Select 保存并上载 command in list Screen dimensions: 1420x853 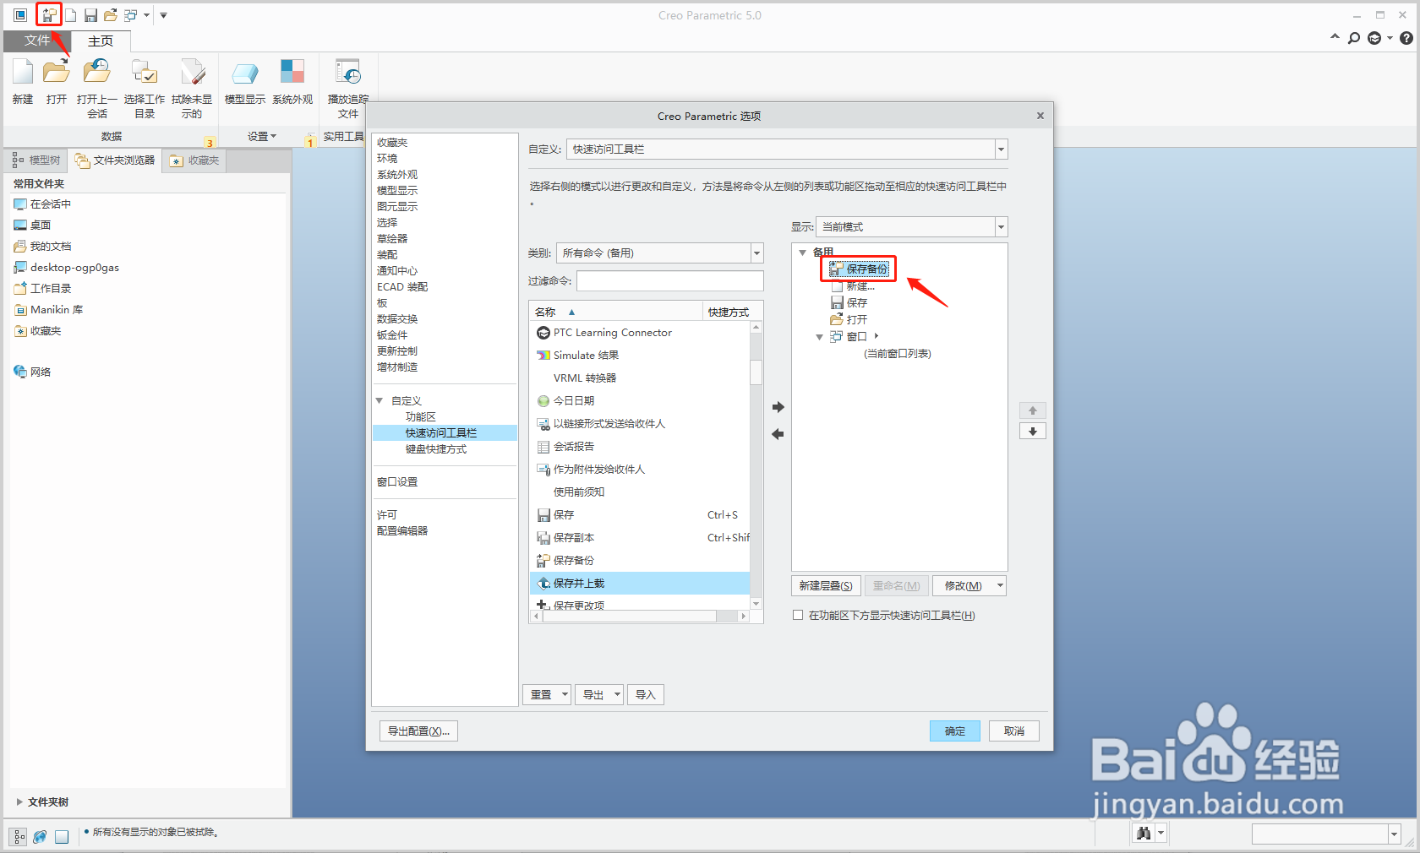click(x=640, y=584)
